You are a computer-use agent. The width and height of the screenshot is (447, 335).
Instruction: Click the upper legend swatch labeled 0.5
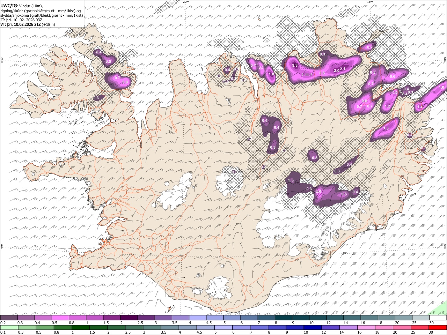[60, 318]
